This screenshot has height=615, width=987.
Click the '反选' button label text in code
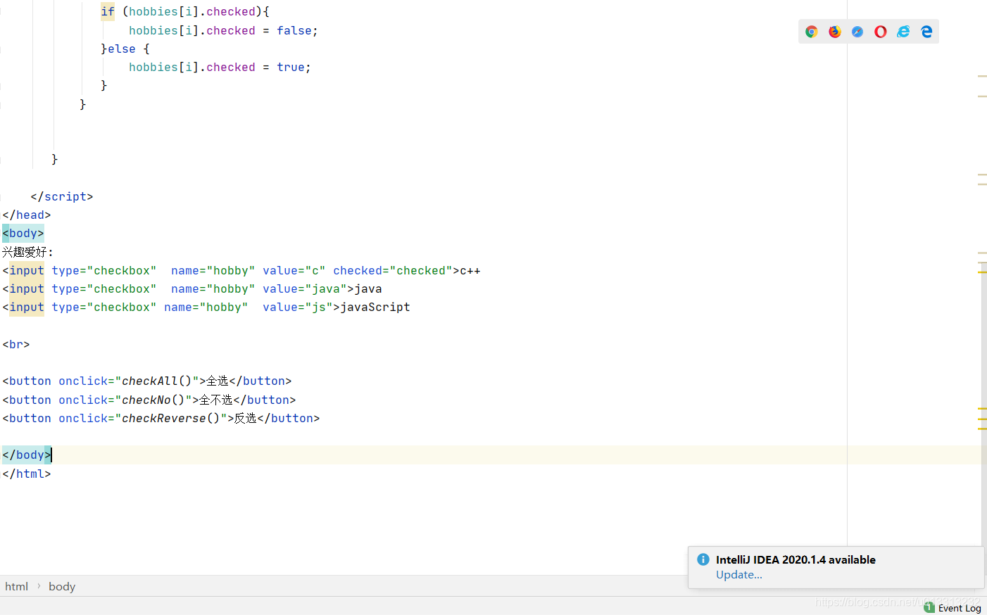point(246,418)
